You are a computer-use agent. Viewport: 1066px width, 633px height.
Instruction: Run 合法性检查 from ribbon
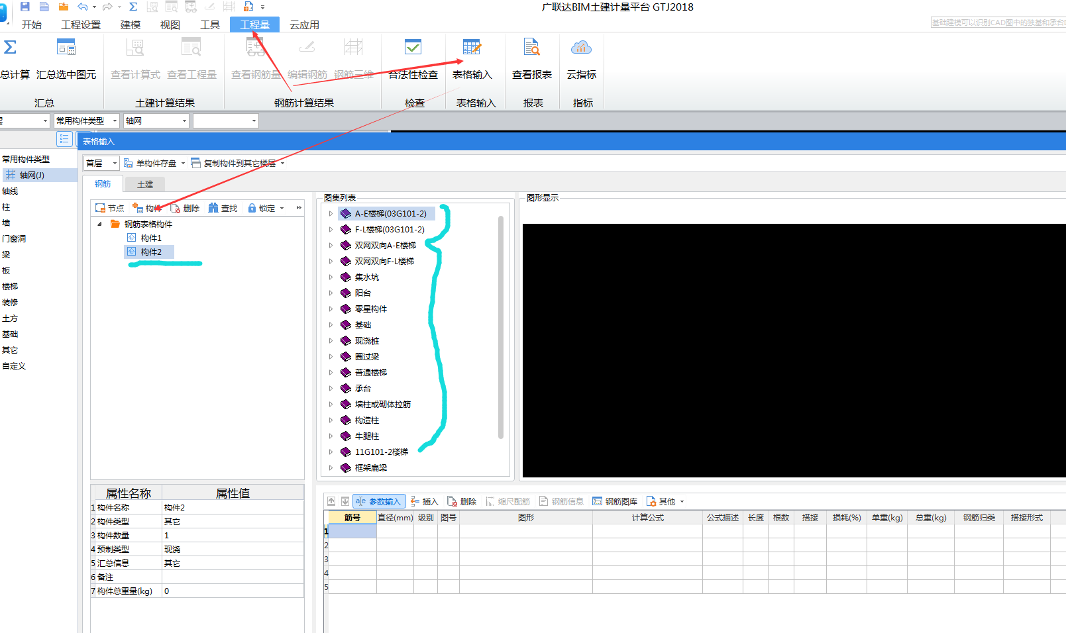pyautogui.click(x=413, y=60)
